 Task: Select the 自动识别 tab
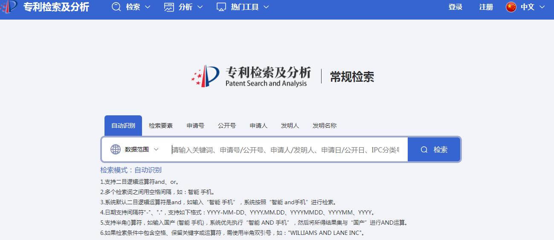pos(123,126)
